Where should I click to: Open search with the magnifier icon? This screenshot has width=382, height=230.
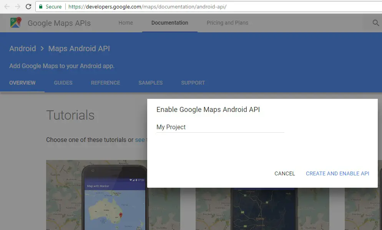coord(376,23)
